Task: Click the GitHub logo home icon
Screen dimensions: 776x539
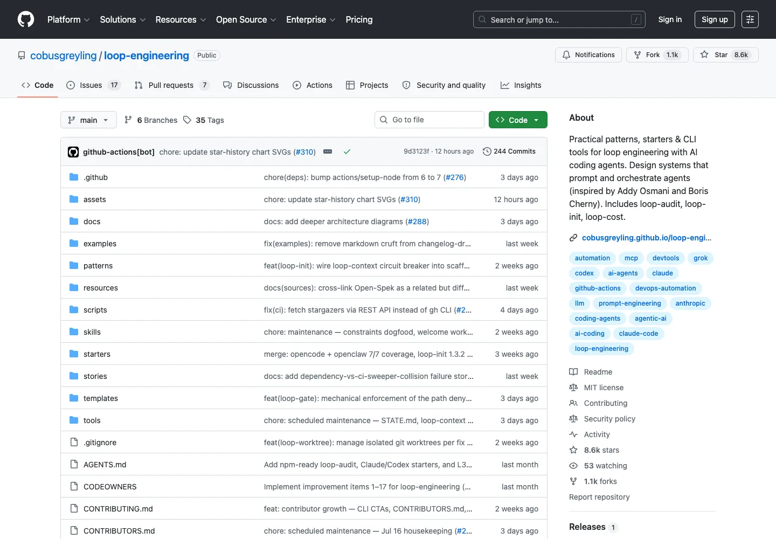Action: [26, 19]
